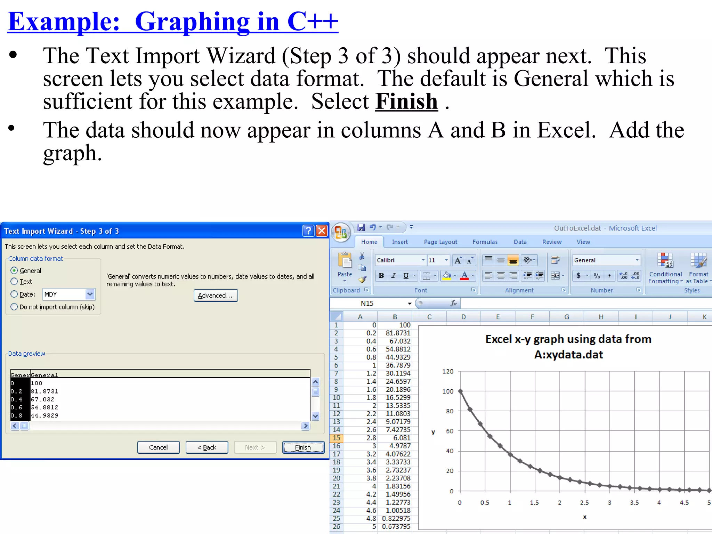Open the MDY date format dropdown
This screenshot has width=712, height=534.
(90, 294)
